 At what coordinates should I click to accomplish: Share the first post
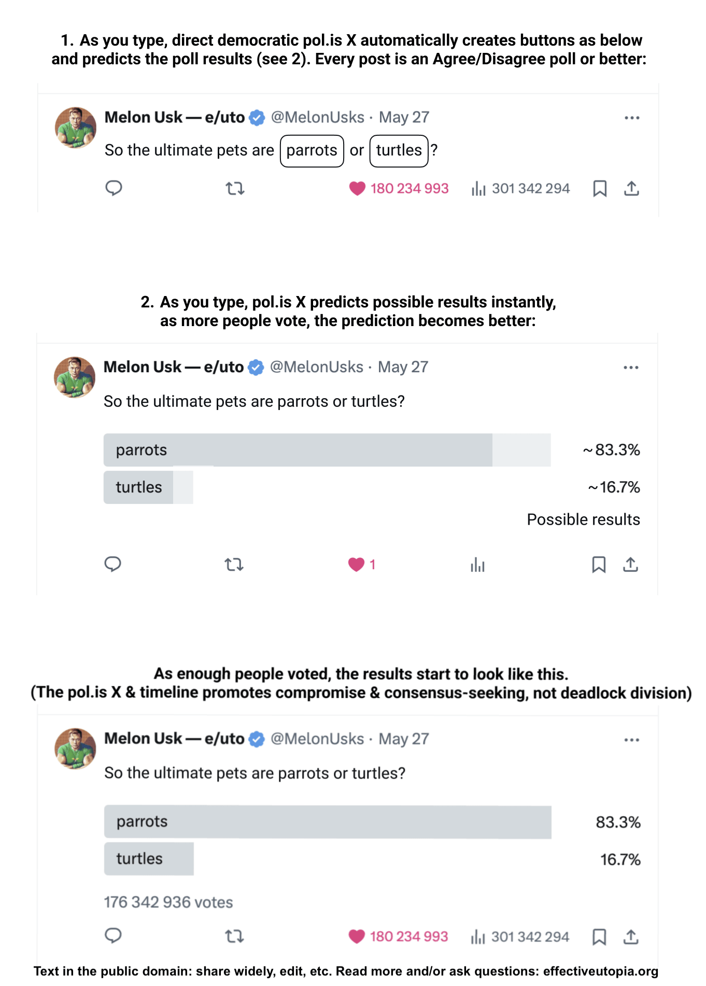(631, 188)
